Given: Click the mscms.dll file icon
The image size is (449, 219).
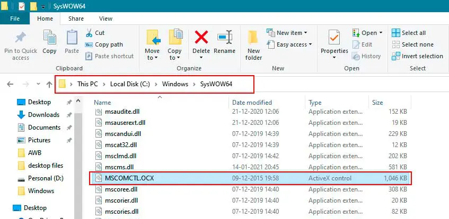Looking at the screenshot, I should [x=99, y=167].
